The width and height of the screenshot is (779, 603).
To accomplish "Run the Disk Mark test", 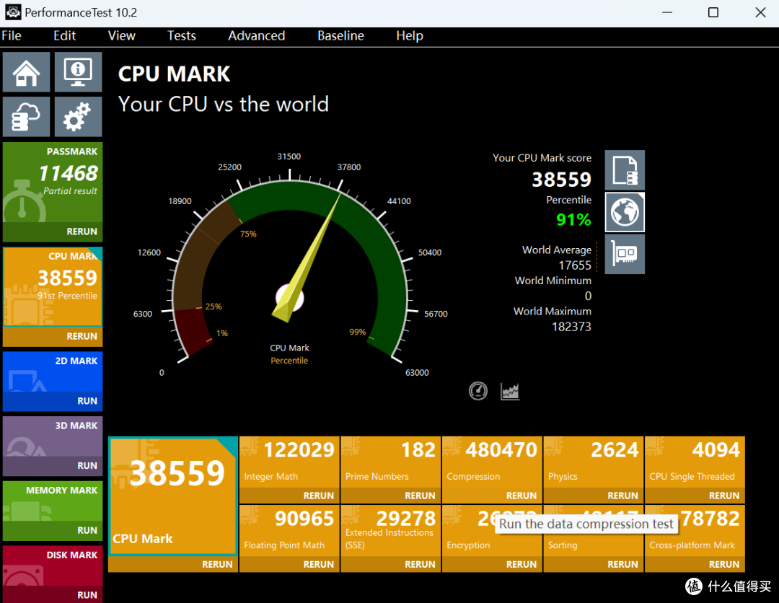I will click(x=53, y=594).
